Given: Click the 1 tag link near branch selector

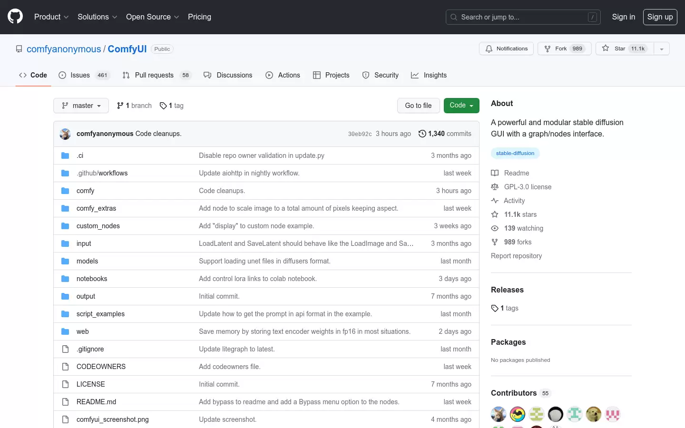Looking at the screenshot, I should coord(172,106).
